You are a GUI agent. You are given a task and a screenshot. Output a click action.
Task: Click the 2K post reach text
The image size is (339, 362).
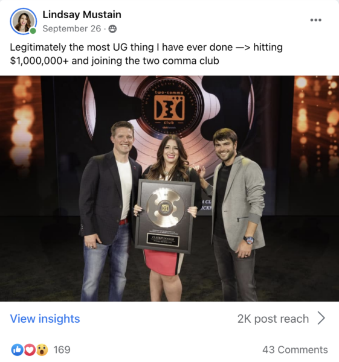click(x=273, y=319)
